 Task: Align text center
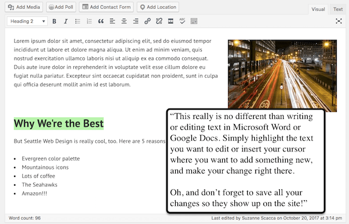124,21
